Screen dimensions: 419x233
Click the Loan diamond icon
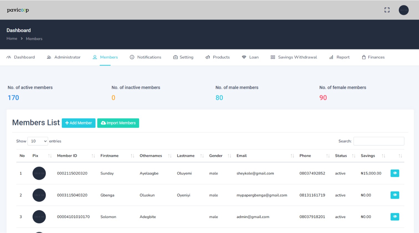click(244, 57)
